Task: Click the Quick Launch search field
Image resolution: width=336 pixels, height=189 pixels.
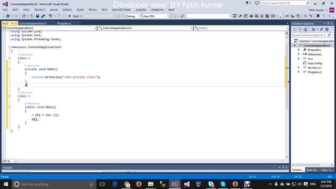Action: tap(286, 3)
